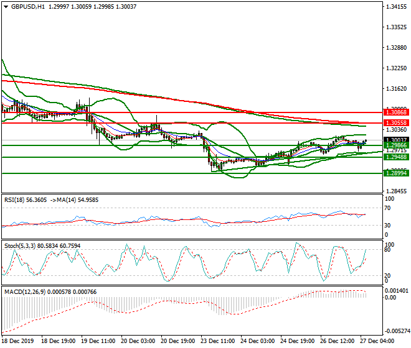Select the 26 Dec 12:00 time label
411x348 pixels.
(337, 341)
